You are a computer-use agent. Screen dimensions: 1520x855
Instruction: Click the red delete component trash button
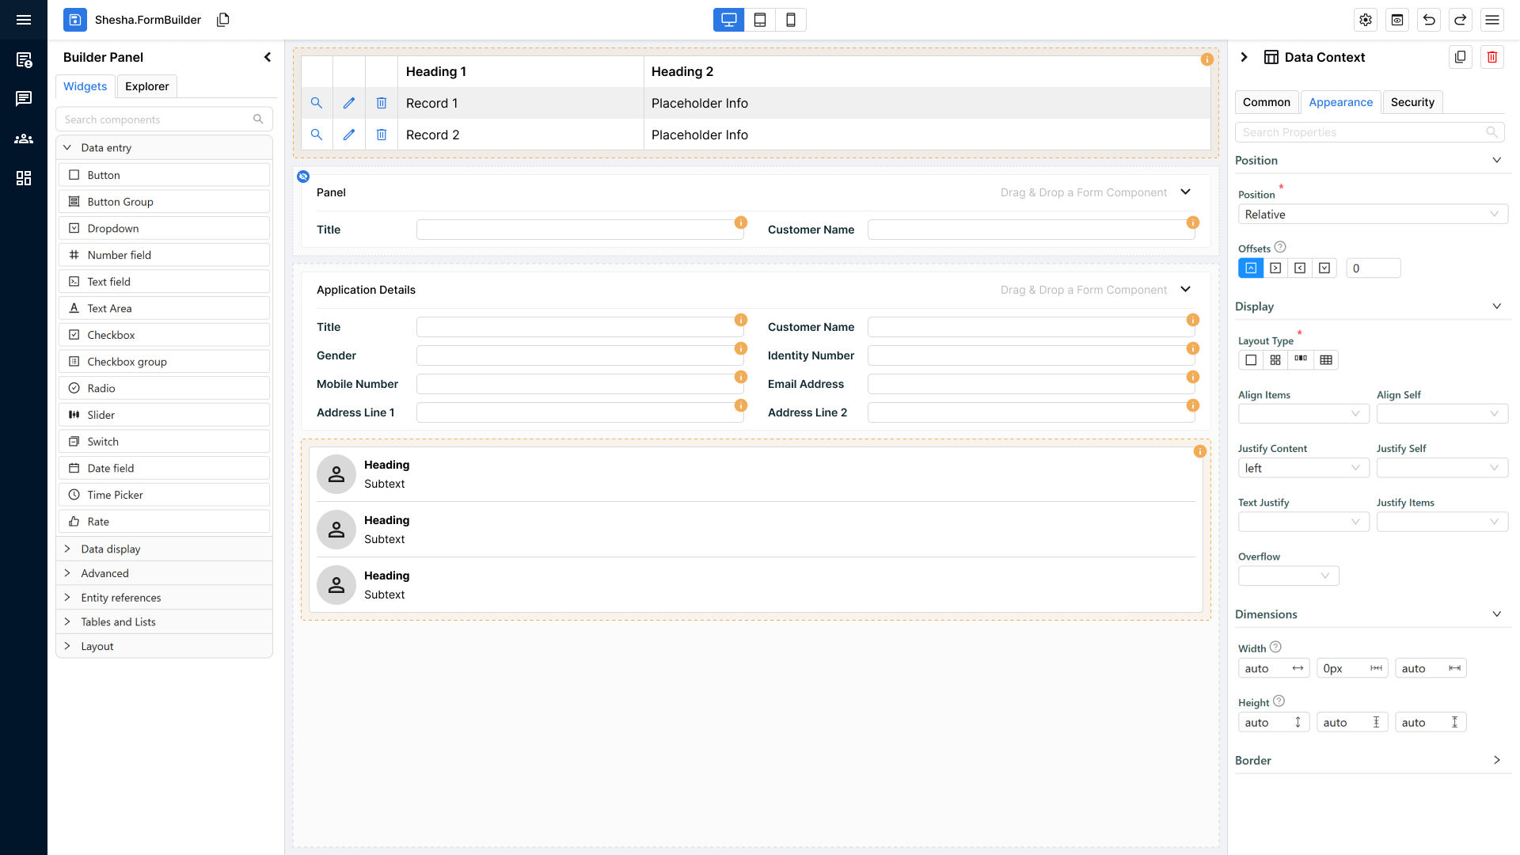(1491, 57)
